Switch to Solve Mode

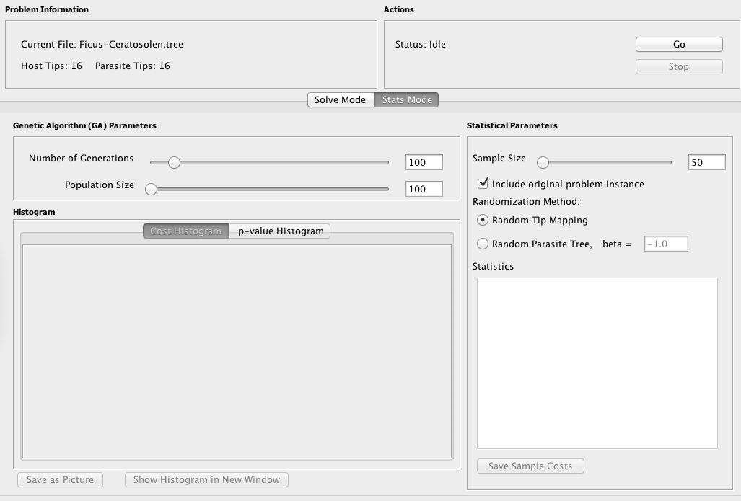click(x=340, y=100)
